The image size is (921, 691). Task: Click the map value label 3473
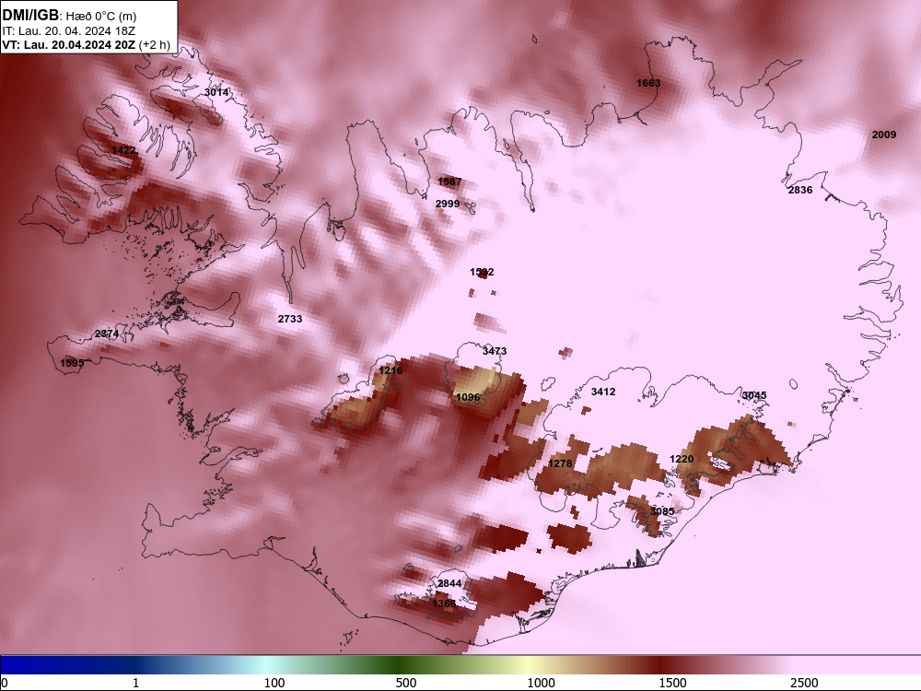495,351
